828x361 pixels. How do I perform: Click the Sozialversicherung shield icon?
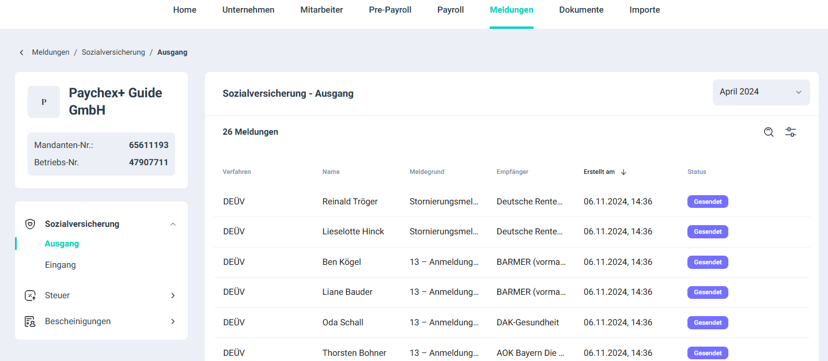(x=31, y=224)
